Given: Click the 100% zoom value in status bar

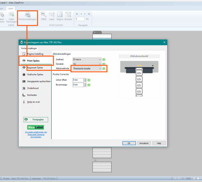Looking at the screenshot, I should point(188,178).
